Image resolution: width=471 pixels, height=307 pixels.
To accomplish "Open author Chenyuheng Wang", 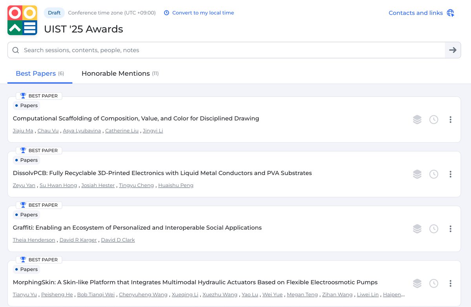I will [143, 294].
